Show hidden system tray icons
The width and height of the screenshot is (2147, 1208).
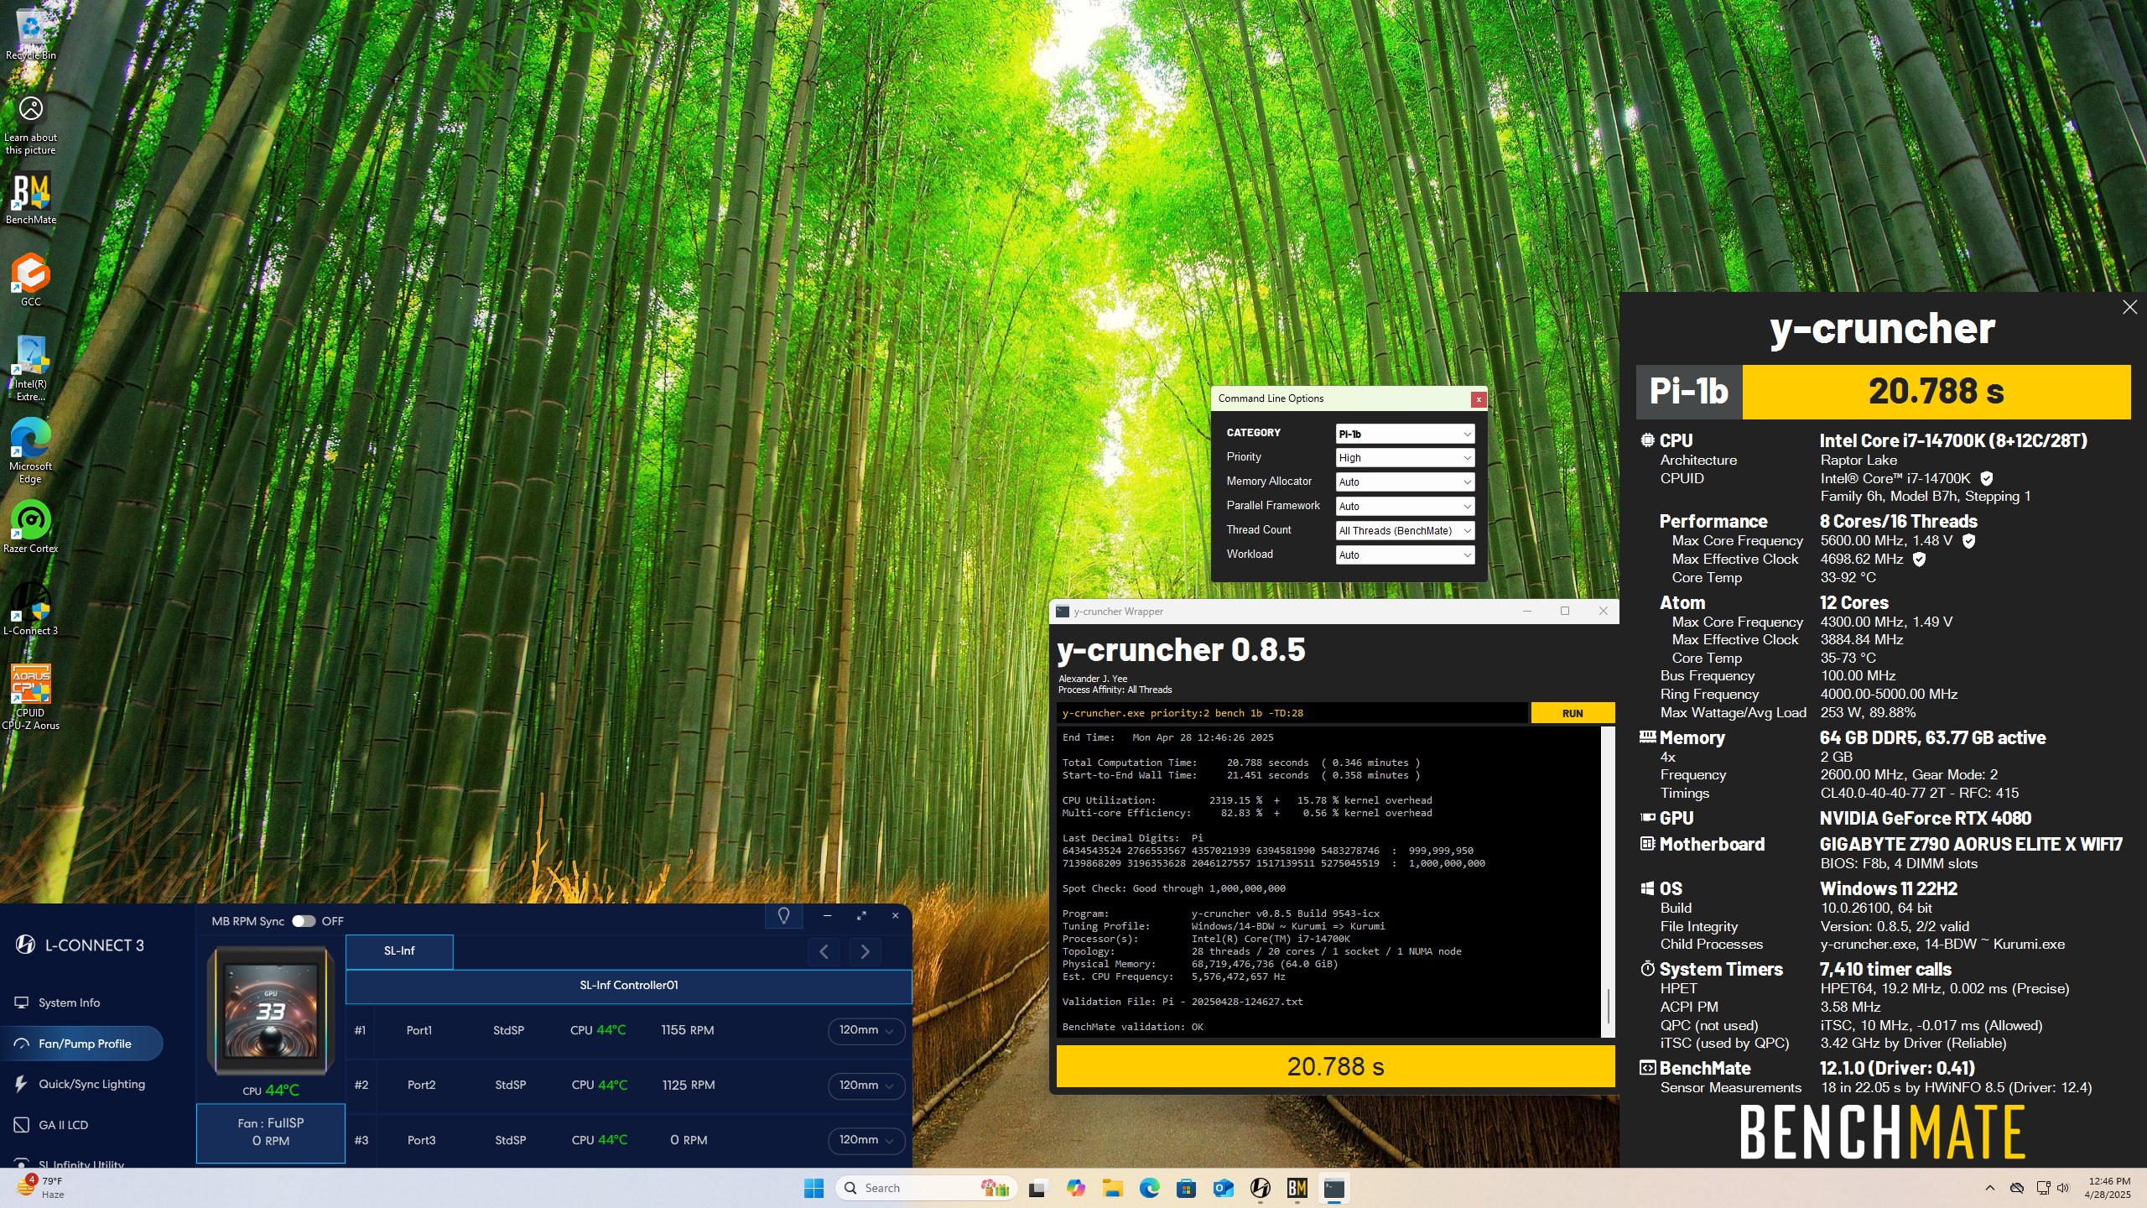1989,1188
